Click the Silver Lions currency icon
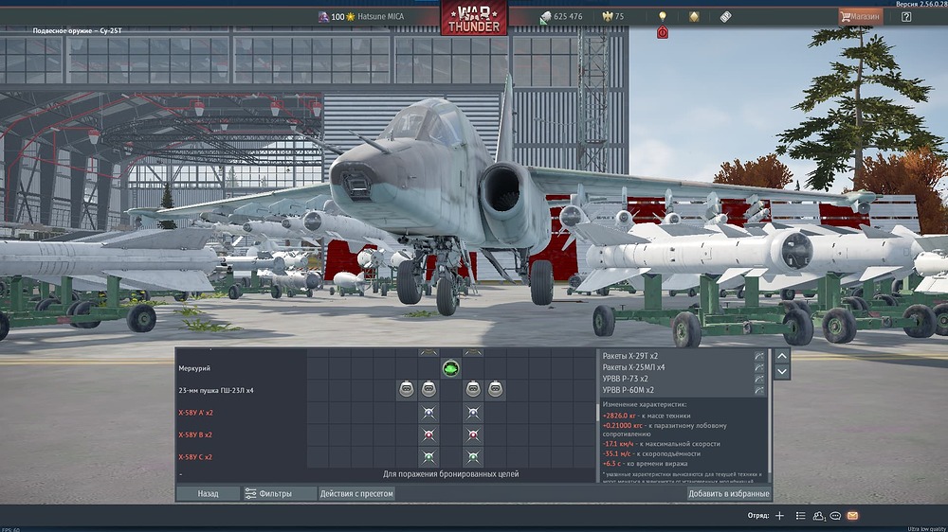 pos(545,17)
